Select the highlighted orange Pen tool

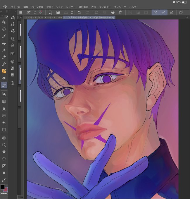(4, 71)
